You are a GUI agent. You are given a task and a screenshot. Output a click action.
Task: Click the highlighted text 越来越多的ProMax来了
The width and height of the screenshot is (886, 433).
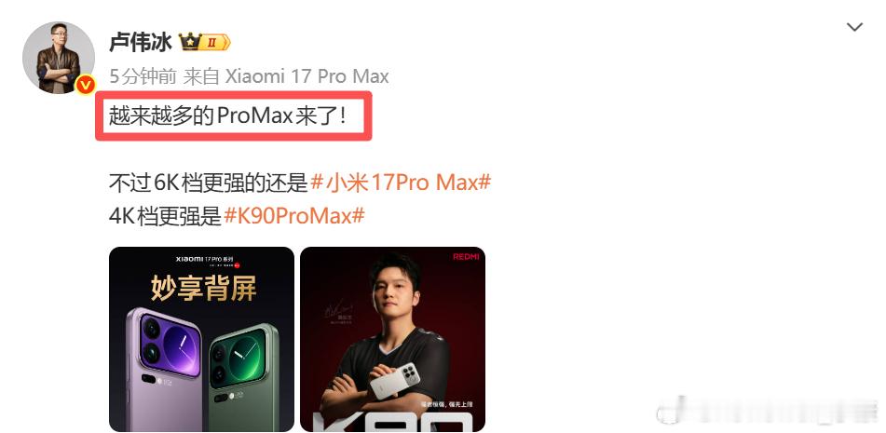(227, 115)
